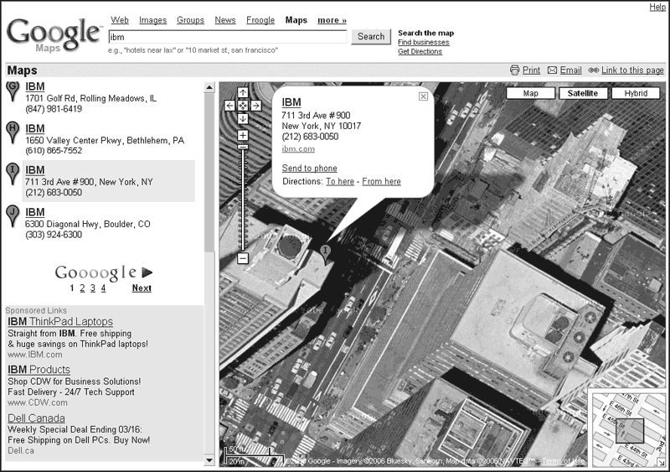
Task: Open the Images tab
Action: coord(152,20)
